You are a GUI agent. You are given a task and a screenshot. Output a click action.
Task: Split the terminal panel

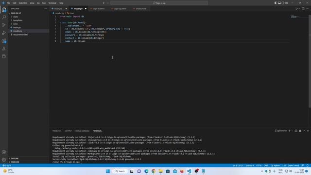(x=296, y=131)
